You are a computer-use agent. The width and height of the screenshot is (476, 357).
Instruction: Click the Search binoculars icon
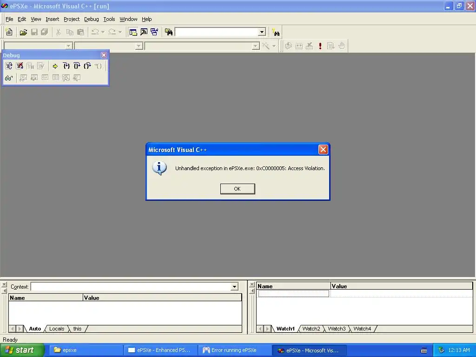[x=276, y=32]
